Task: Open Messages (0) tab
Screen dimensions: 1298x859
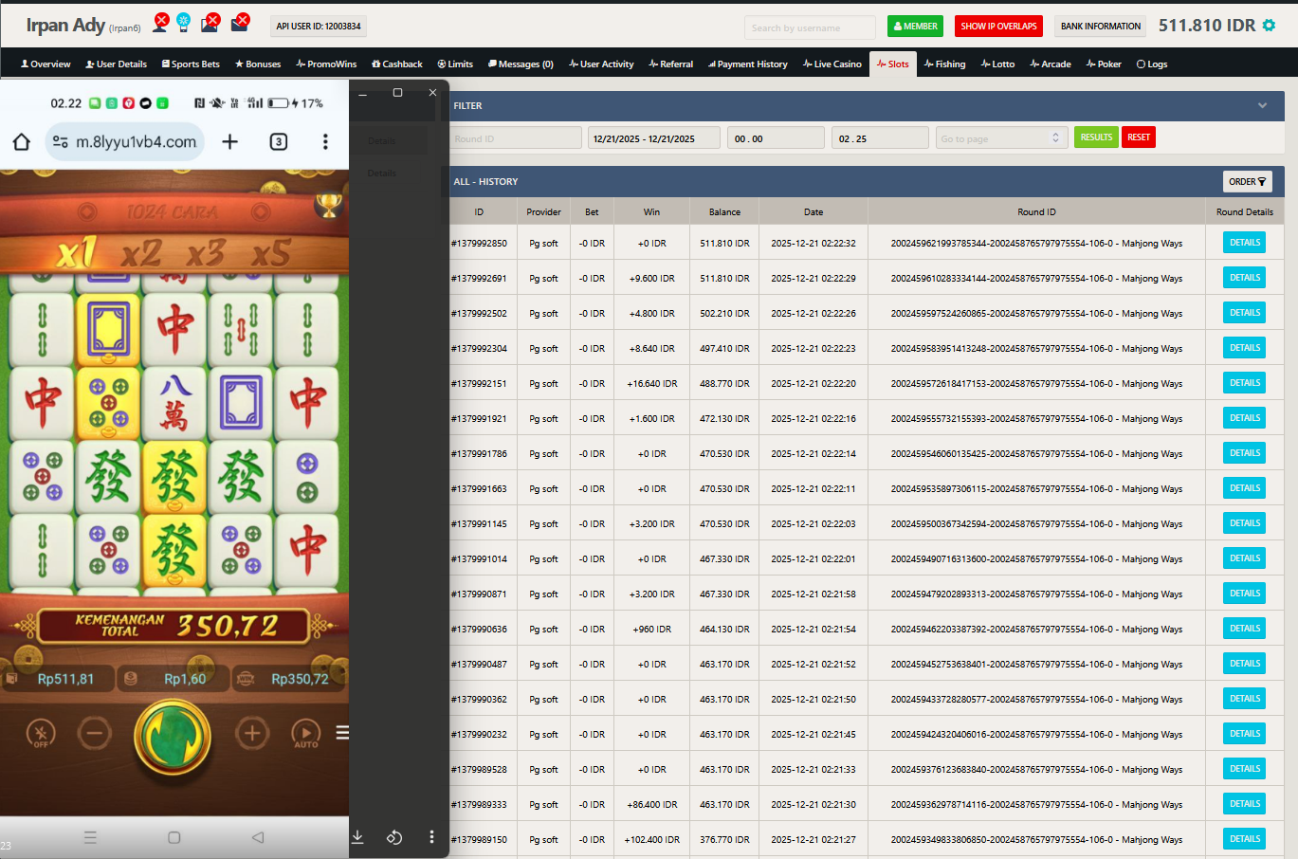Action: [x=521, y=64]
